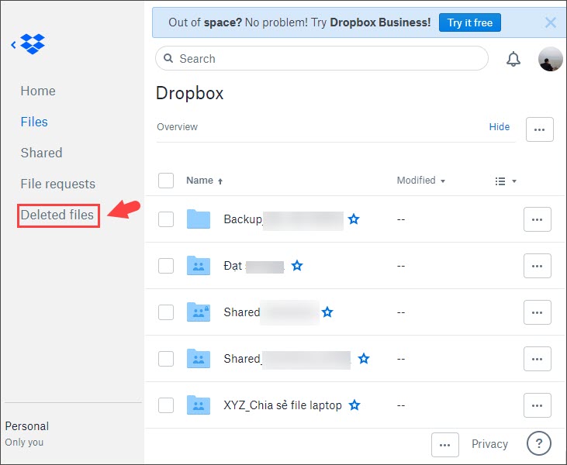Collapse sidebar with the back chevron

tap(13, 44)
